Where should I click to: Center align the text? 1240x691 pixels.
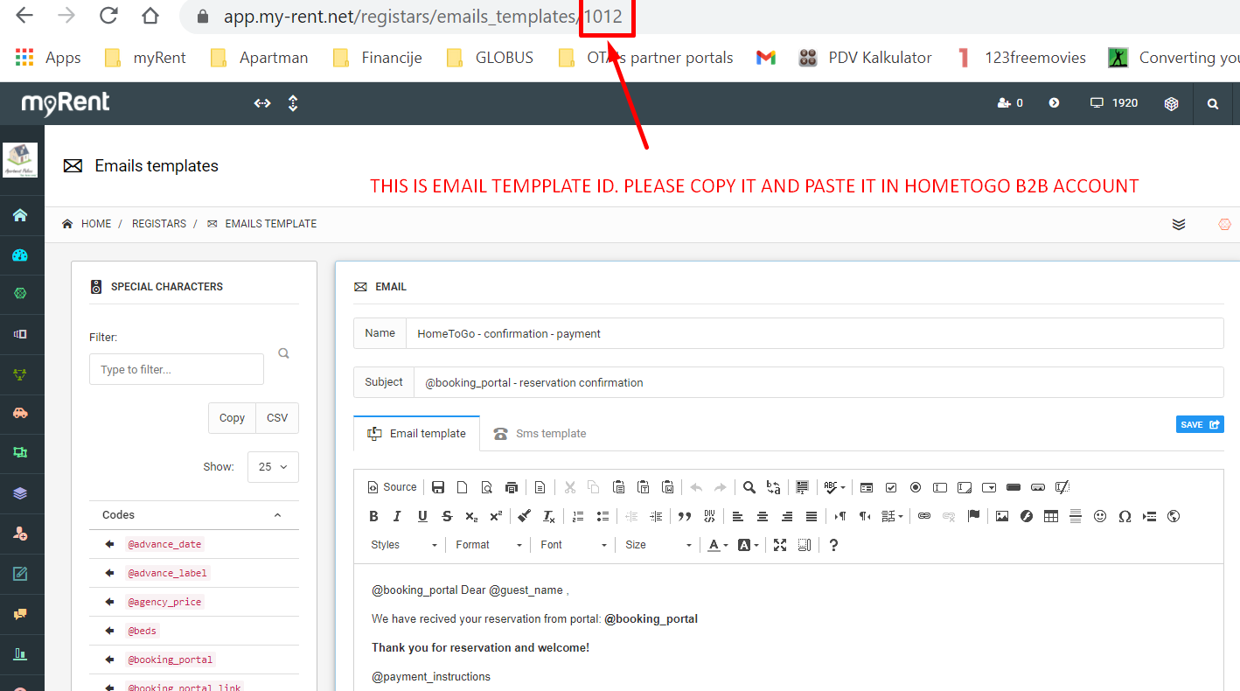pos(763,516)
